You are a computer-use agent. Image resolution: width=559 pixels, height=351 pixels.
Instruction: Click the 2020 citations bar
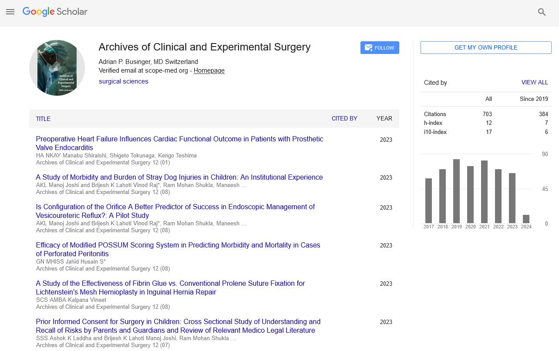(x=471, y=194)
